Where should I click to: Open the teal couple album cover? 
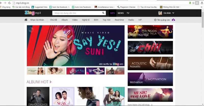[x=113, y=96]
